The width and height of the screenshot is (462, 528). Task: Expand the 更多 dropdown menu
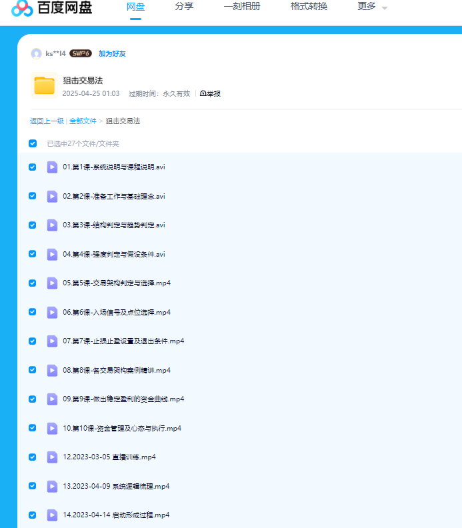coord(372,7)
